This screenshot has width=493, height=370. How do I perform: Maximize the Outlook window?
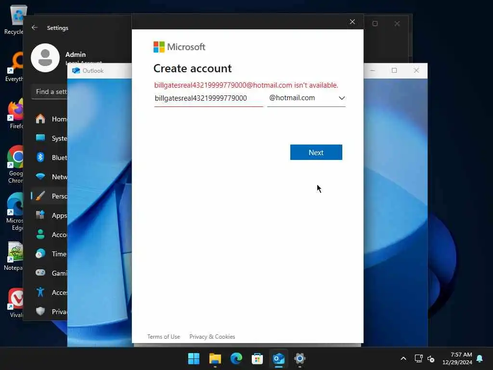tap(394, 70)
